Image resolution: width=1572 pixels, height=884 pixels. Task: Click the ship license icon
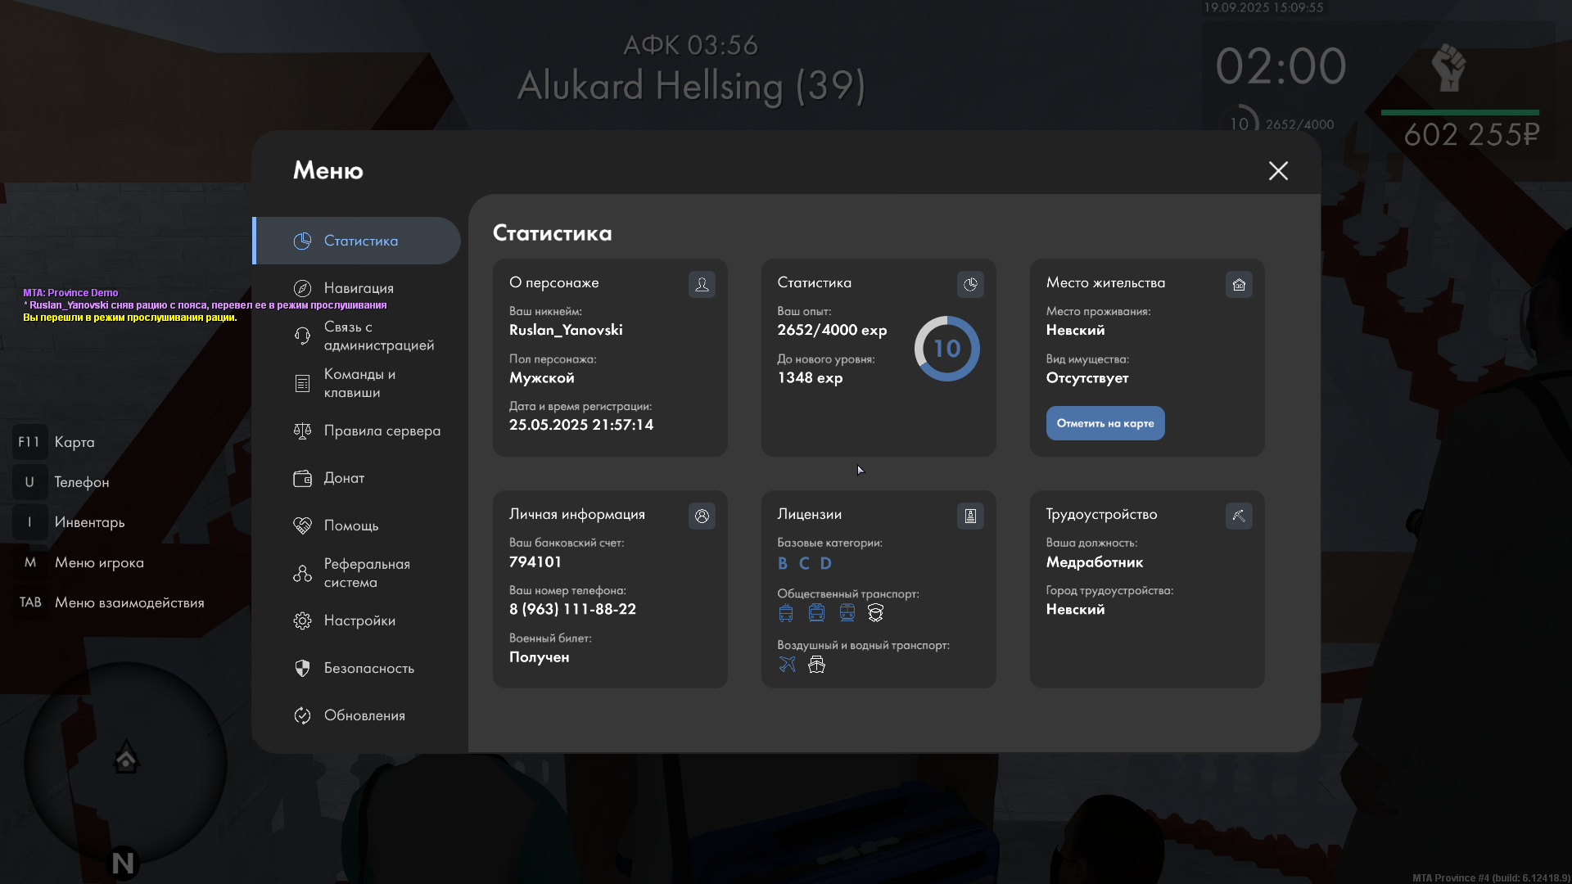pyautogui.click(x=816, y=665)
